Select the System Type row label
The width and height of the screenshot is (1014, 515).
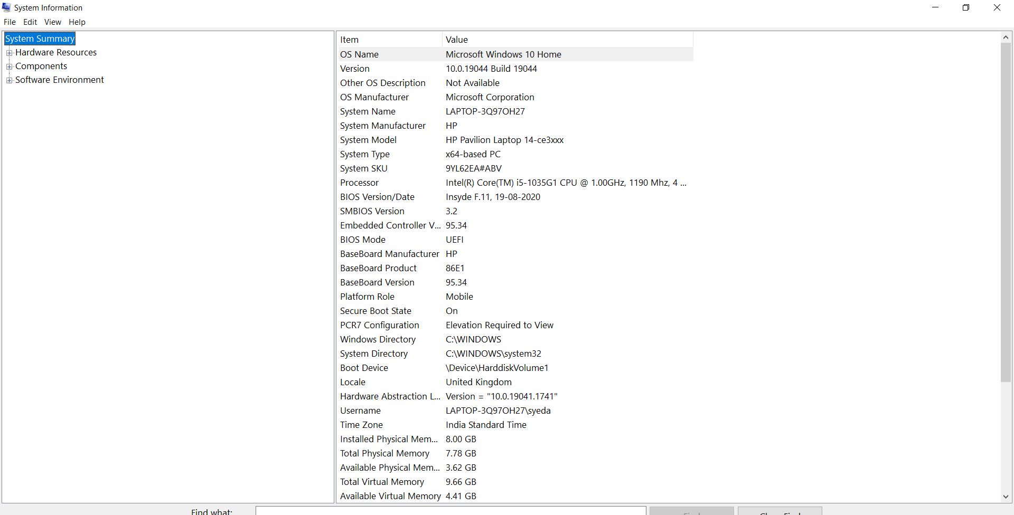coord(365,154)
